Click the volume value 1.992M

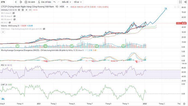(23, 26)
